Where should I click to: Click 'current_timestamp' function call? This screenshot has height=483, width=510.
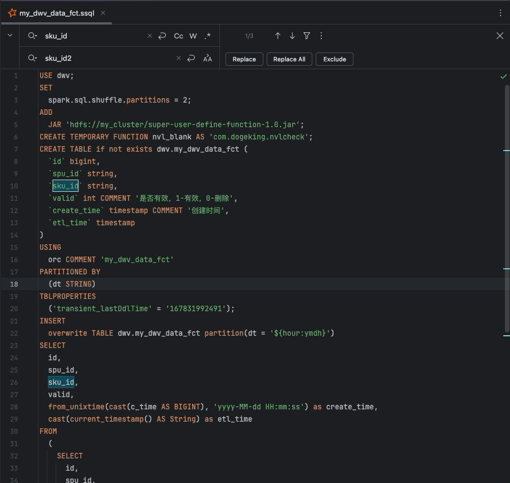[107, 419]
